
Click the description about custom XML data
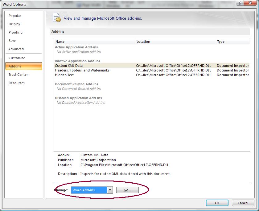(x=125, y=174)
